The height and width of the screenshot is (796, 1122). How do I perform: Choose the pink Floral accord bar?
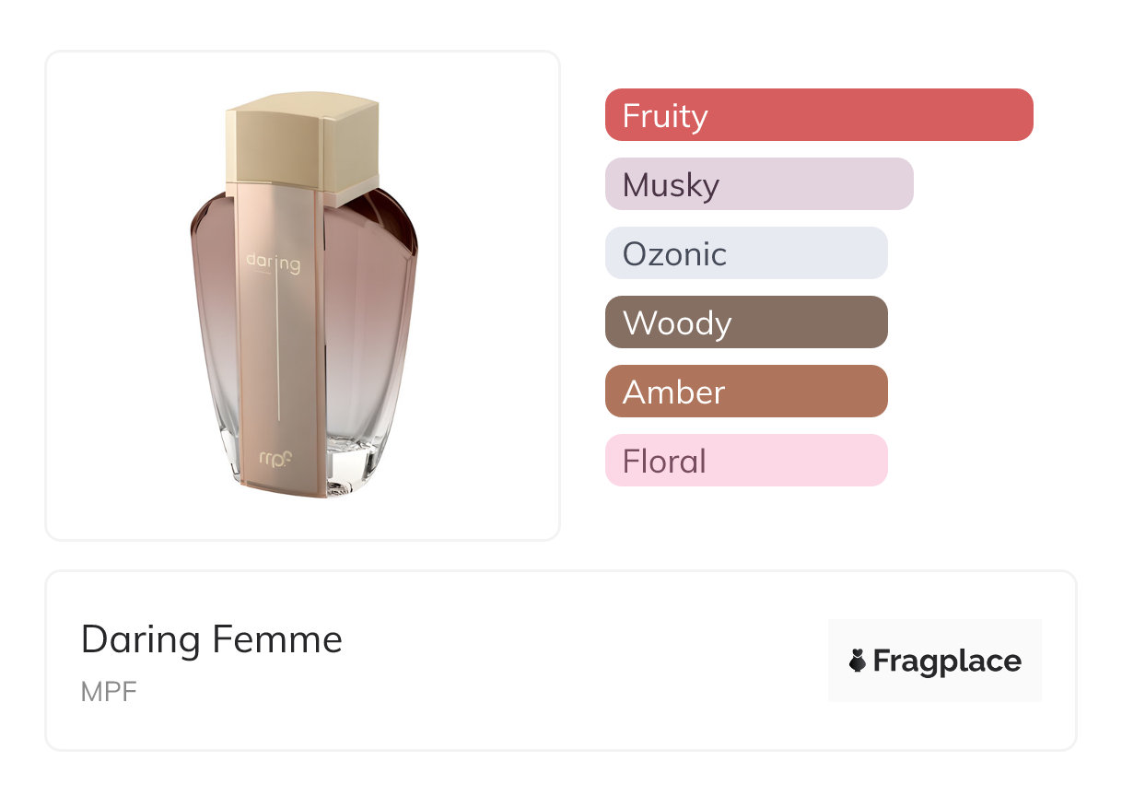coord(746,461)
